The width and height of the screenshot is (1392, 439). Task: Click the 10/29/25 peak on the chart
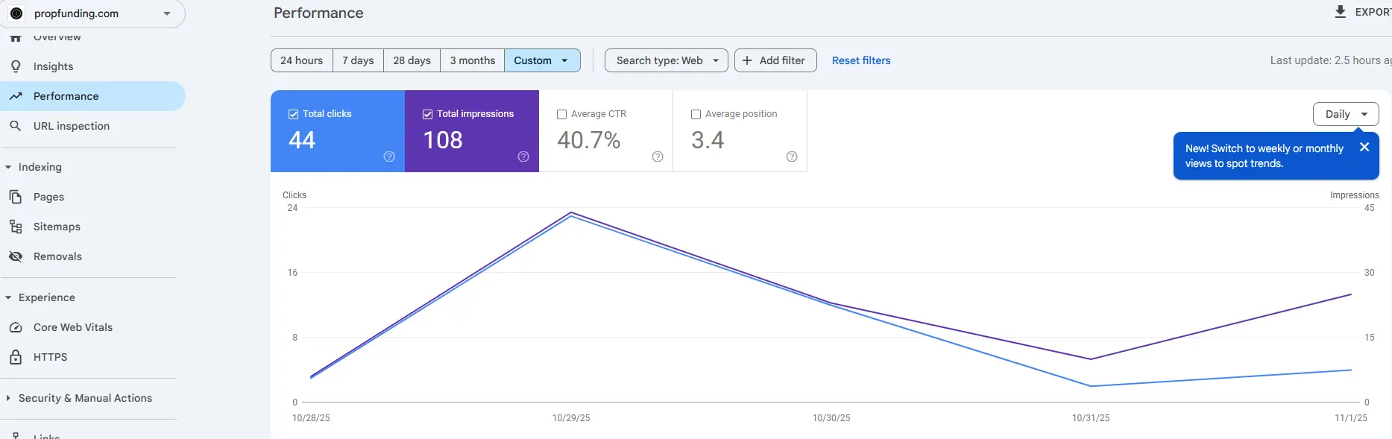tap(571, 213)
